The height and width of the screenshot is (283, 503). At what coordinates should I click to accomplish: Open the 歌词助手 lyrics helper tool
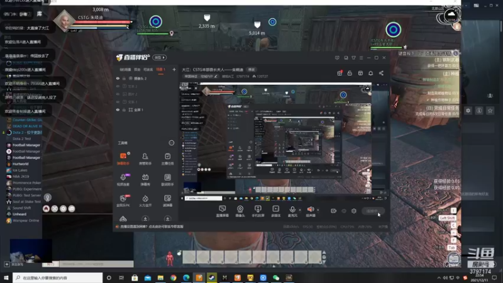(x=167, y=180)
